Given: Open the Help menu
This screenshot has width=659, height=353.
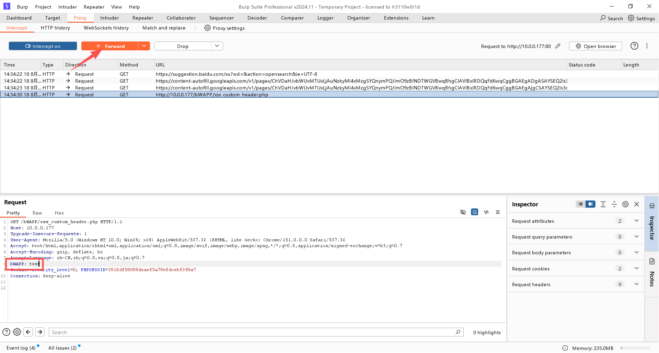Looking at the screenshot, I should 134,7.
